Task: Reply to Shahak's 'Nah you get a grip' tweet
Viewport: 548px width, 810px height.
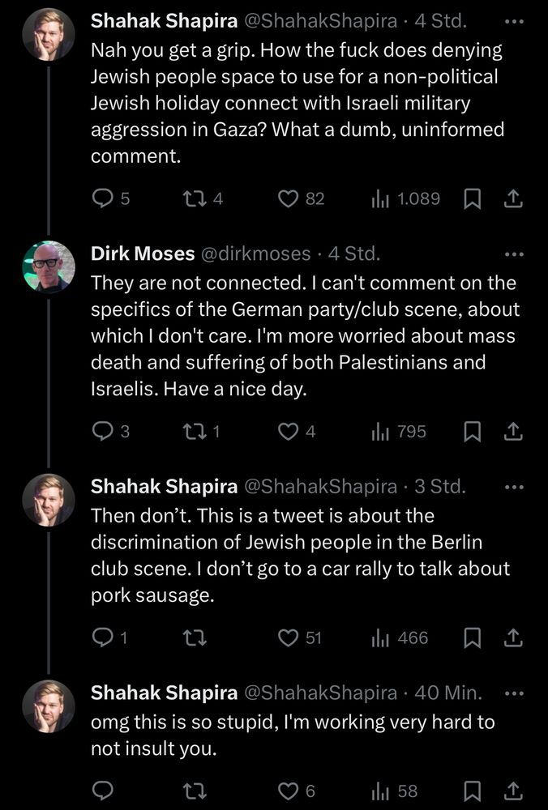Action: [x=102, y=198]
